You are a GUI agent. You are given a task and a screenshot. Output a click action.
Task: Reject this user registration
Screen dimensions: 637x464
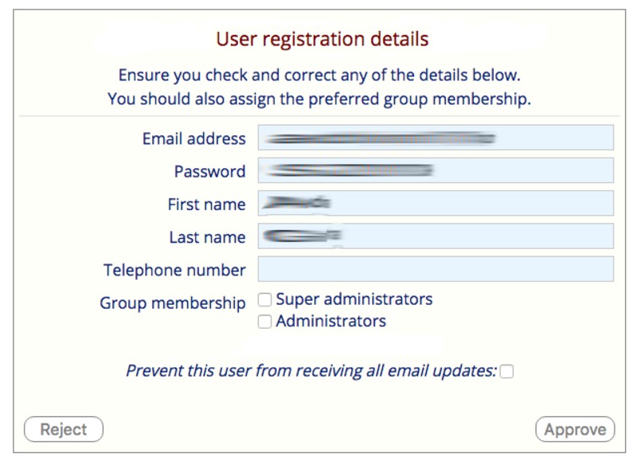(x=64, y=430)
